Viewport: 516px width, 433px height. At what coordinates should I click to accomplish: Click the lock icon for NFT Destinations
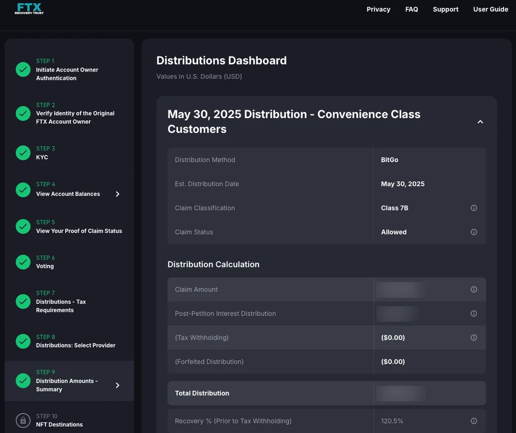click(x=23, y=420)
